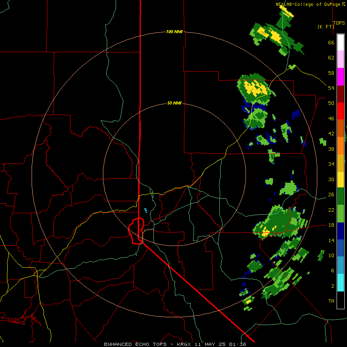The image size is (347, 347).
Task: Click the 30 legend value label
Action: (x=331, y=179)
